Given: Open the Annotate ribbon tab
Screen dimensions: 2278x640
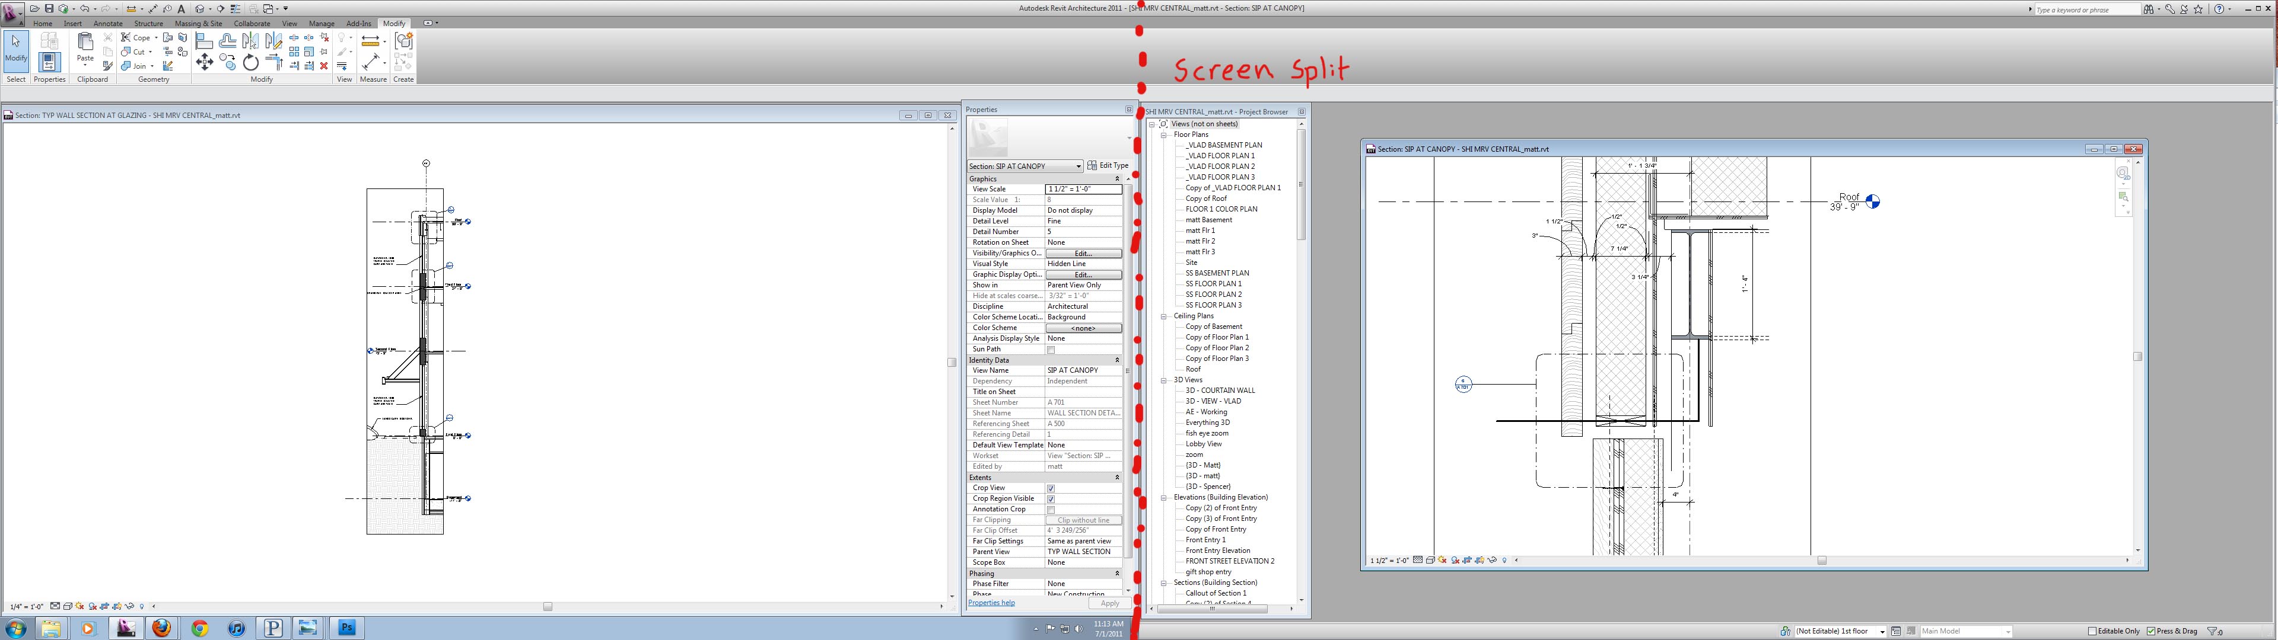Looking at the screenshot, I should [x=108, y=24].
